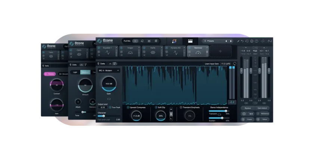Remove the Dynamic EQ module
Screen dimensions: 314x160
pyautogui.click(x=184, y=48)
